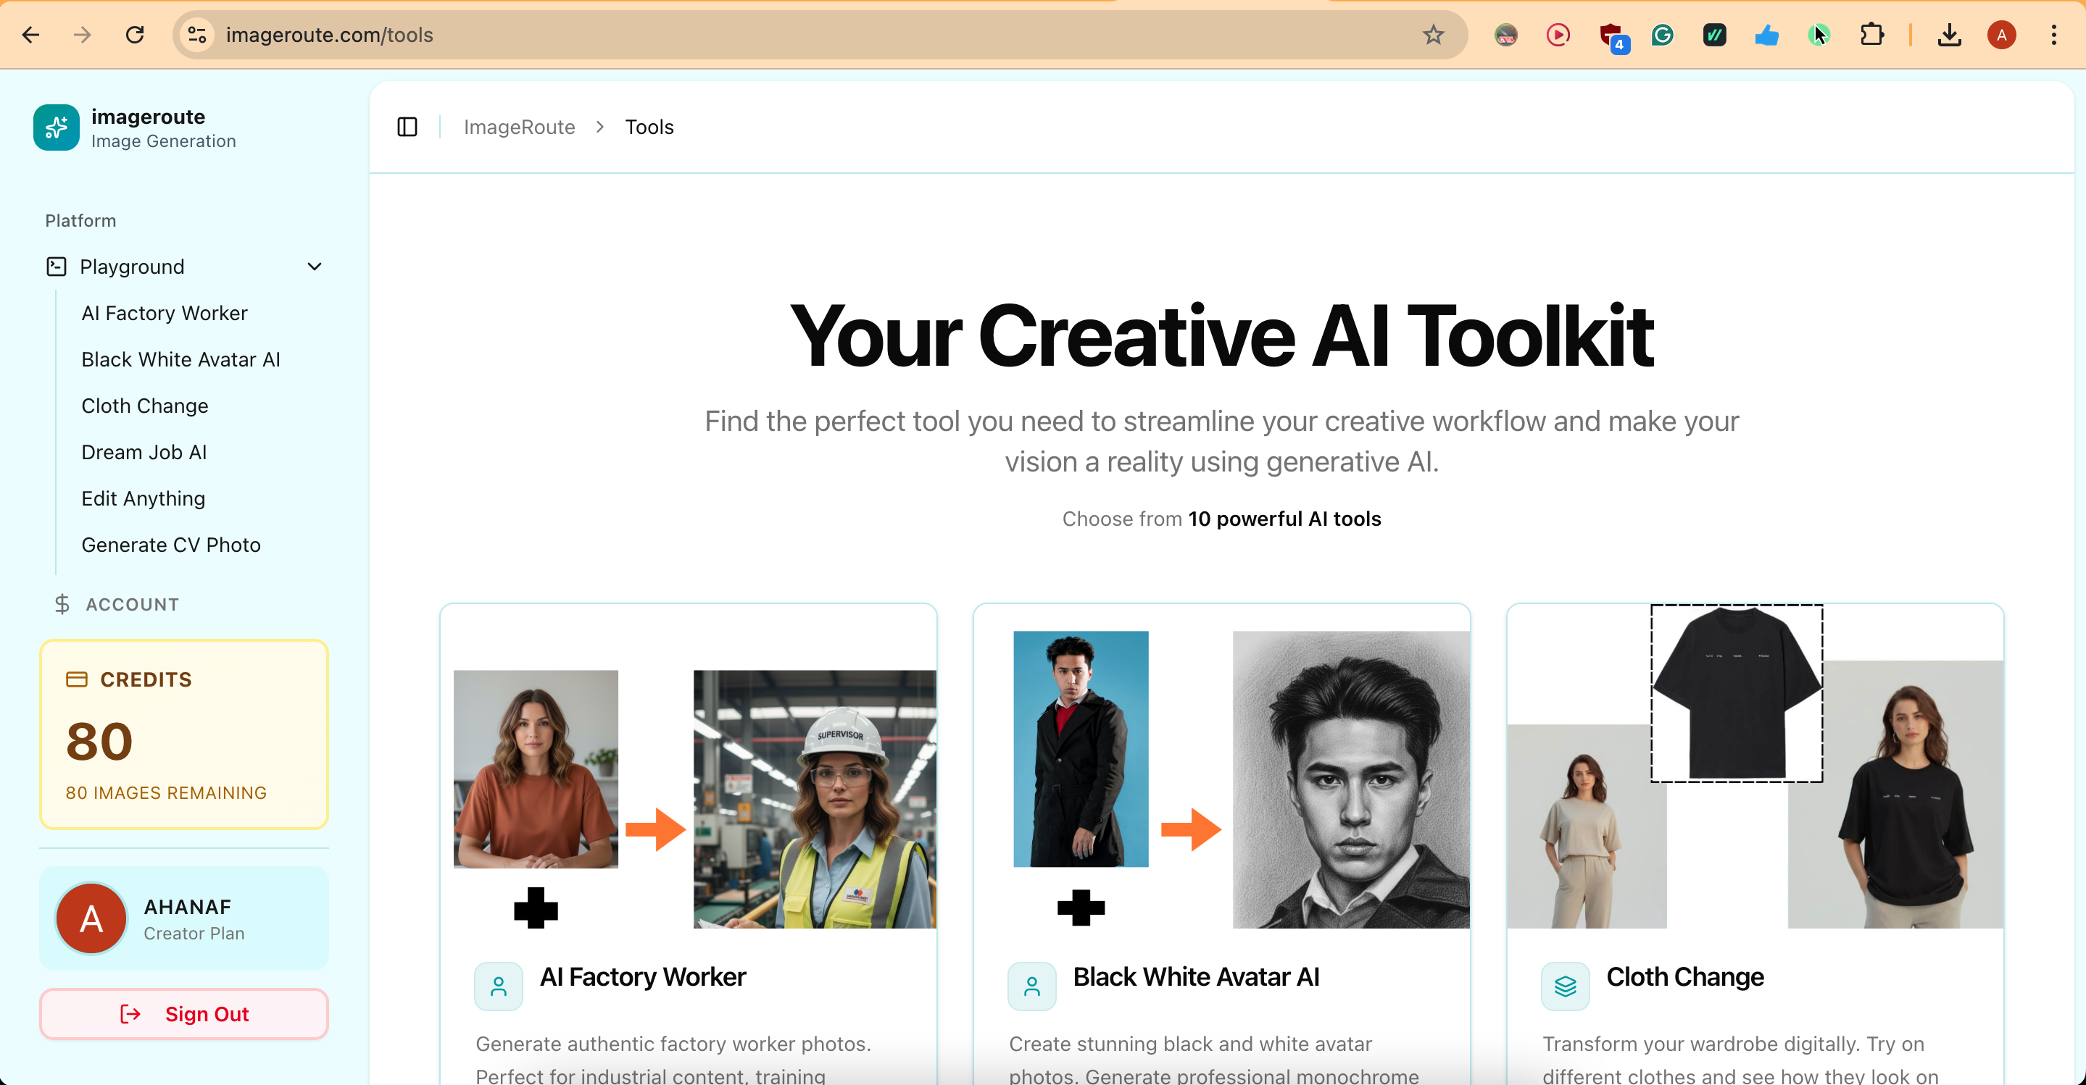Open the Chrome downloads icon
This screenshot has height=1085, width=2086.
[x=1950, y=35]
